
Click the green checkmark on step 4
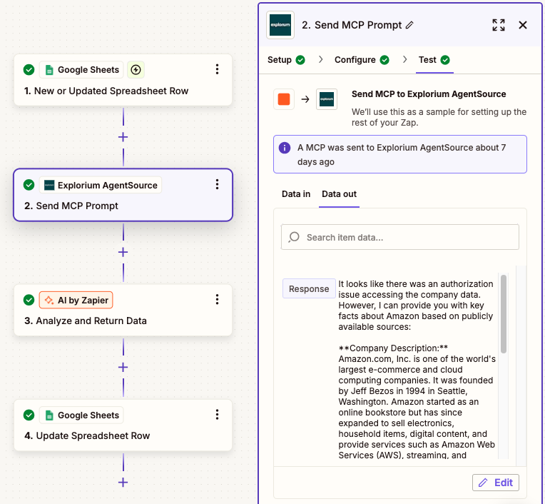pos(29,415)
